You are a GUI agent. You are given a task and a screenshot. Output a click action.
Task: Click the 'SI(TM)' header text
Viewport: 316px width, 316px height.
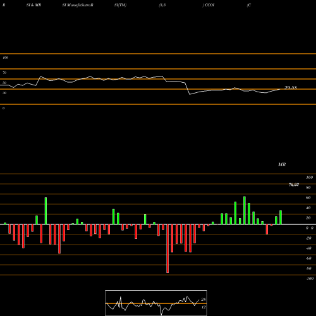(120, 5)
